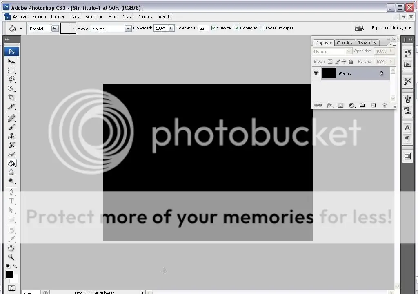Select the Path Selection arrow tool
Image resolution: width=418 pixels, height=294 pixels.
(11, 210)
